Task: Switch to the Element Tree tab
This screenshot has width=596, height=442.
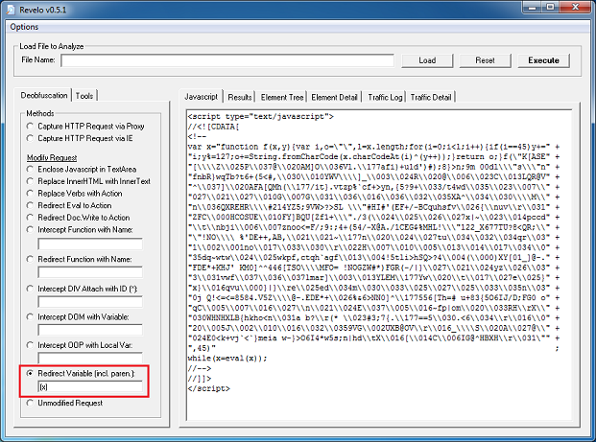Action: (x=282, y=97)
